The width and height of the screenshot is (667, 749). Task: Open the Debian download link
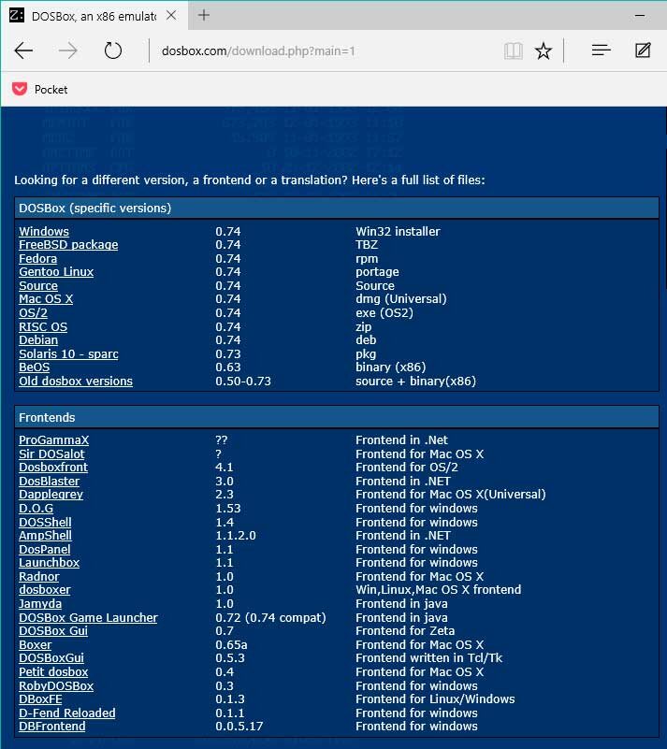click(x=38, y=340)
